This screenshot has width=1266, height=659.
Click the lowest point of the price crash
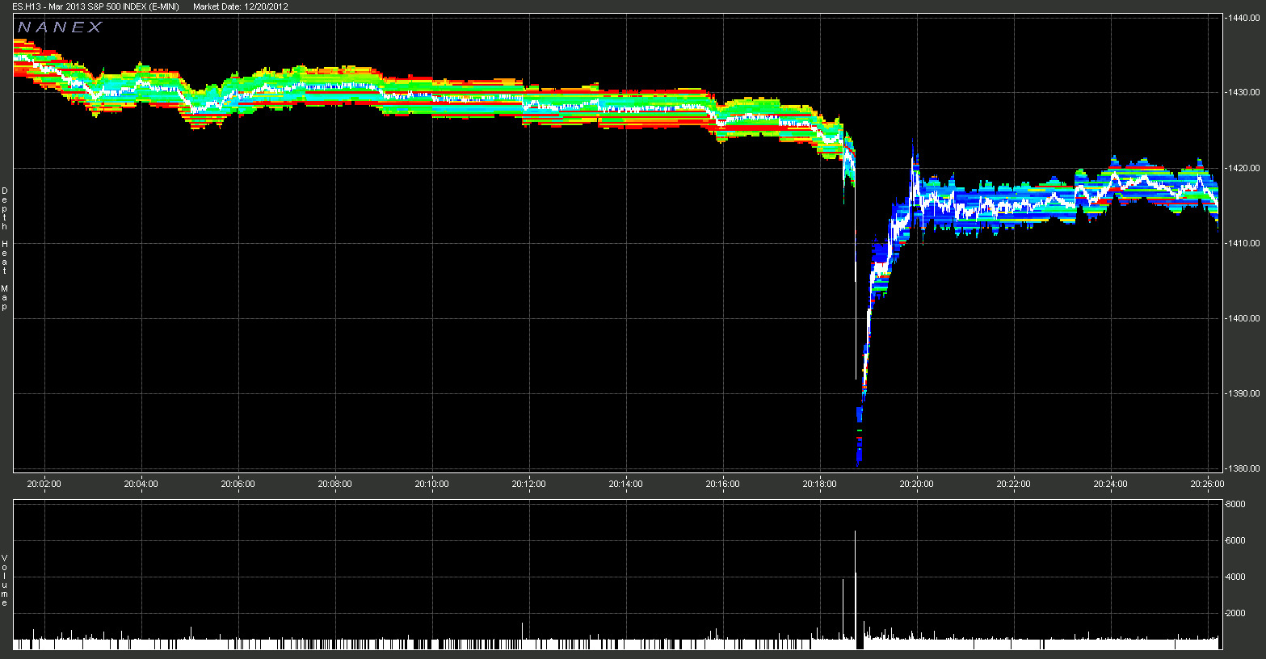pyautogui.click(x=858, y=464)
